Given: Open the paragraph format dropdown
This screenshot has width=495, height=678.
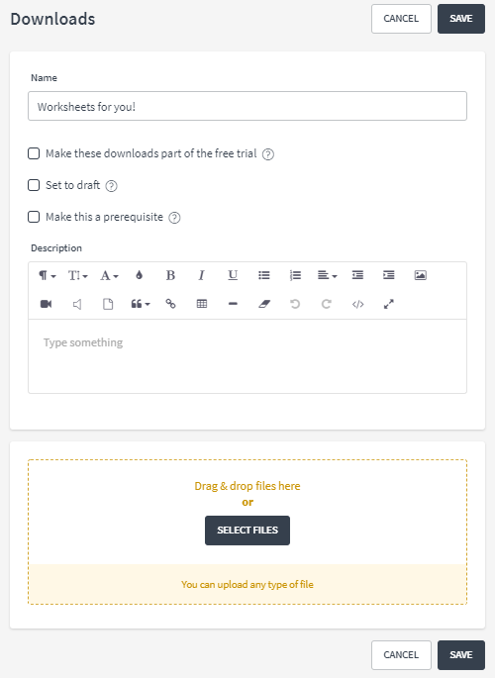Looking at the screenshot, I should click(x=48, y=275).
